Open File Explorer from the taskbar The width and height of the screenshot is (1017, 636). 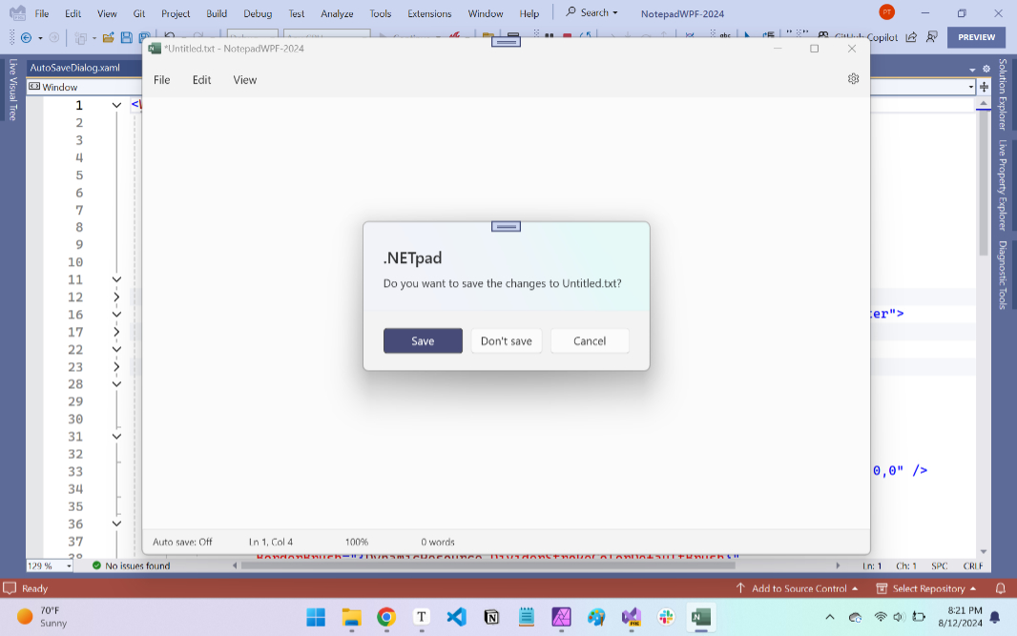tap(351, 617)
